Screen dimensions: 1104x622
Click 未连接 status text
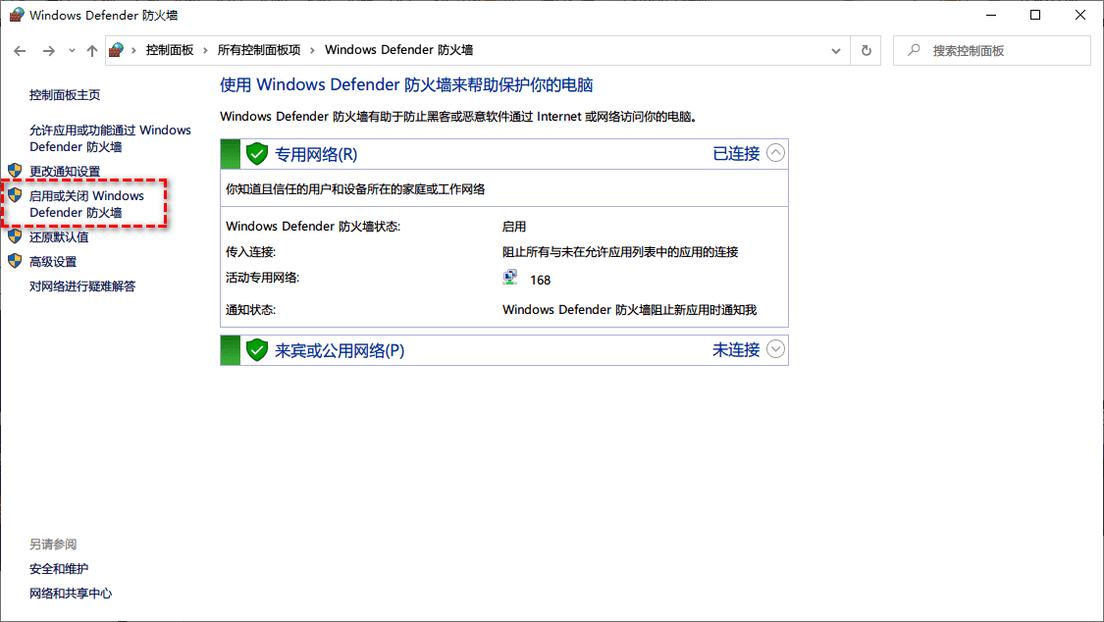(736, 349)
